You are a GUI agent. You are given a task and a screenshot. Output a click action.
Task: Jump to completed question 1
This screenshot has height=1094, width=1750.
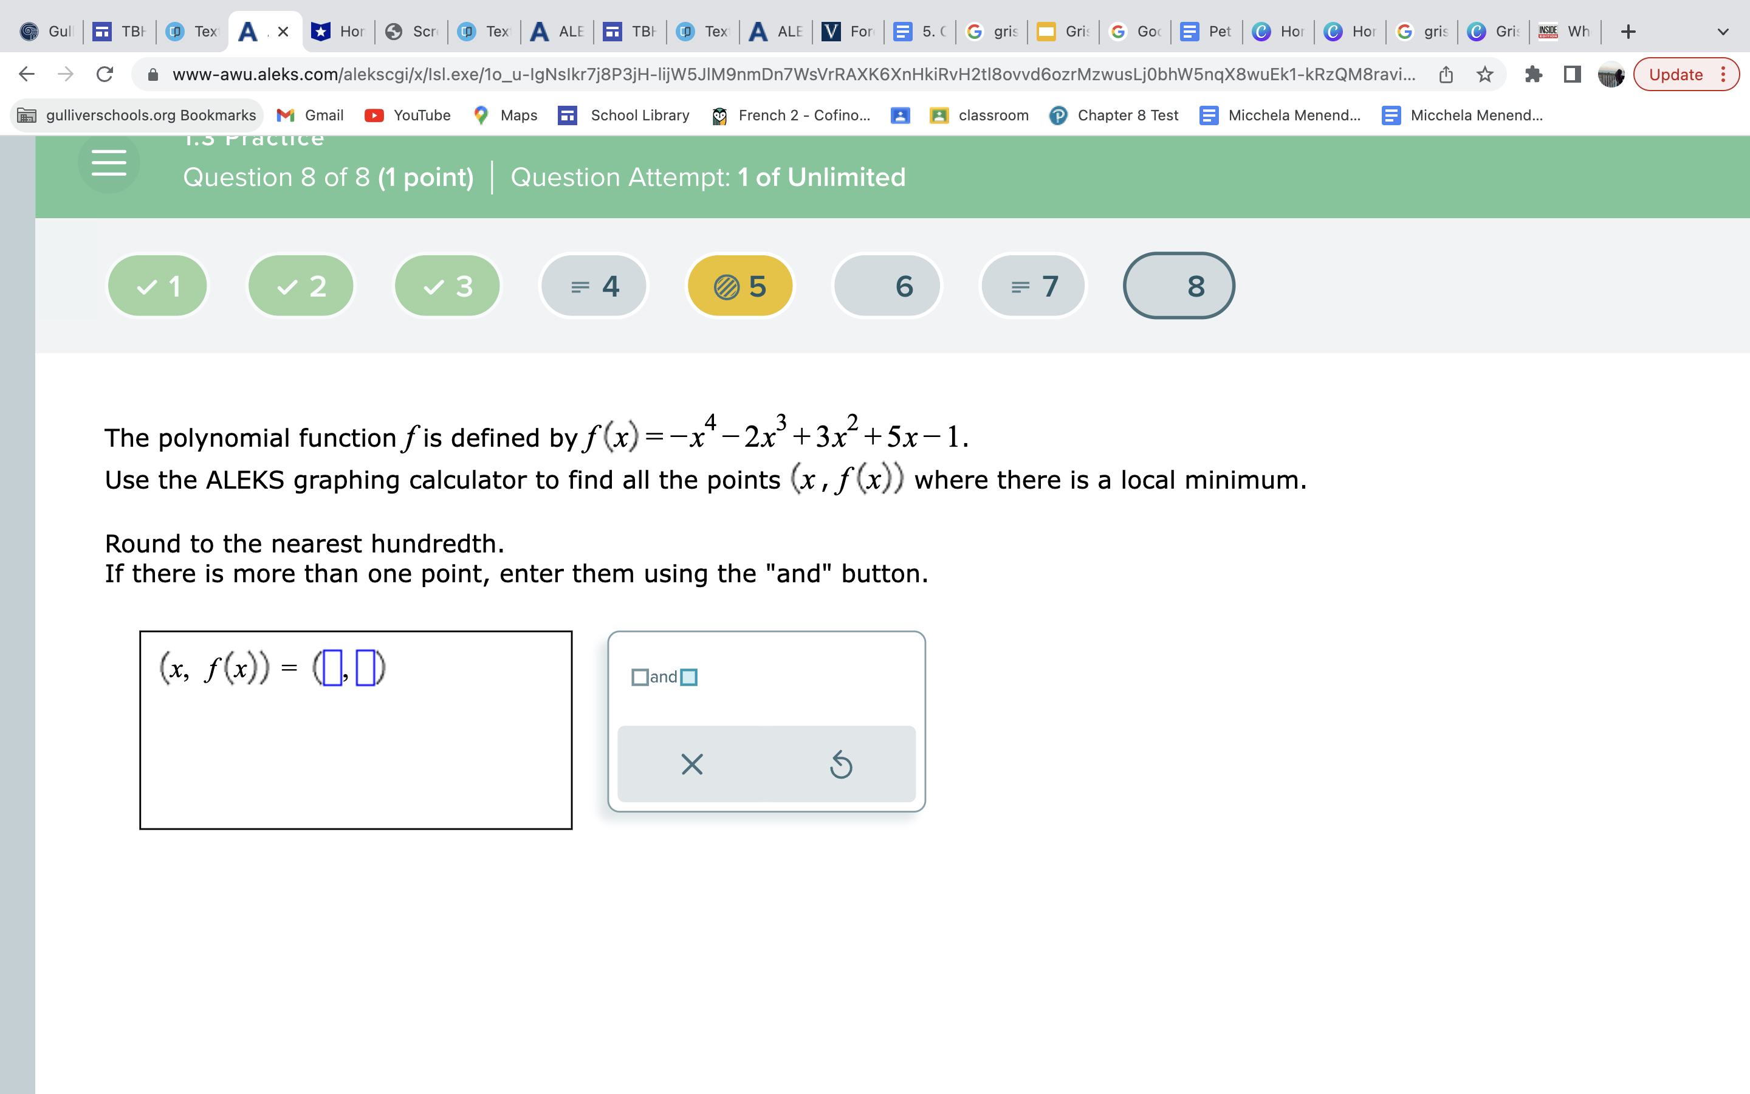157,286
